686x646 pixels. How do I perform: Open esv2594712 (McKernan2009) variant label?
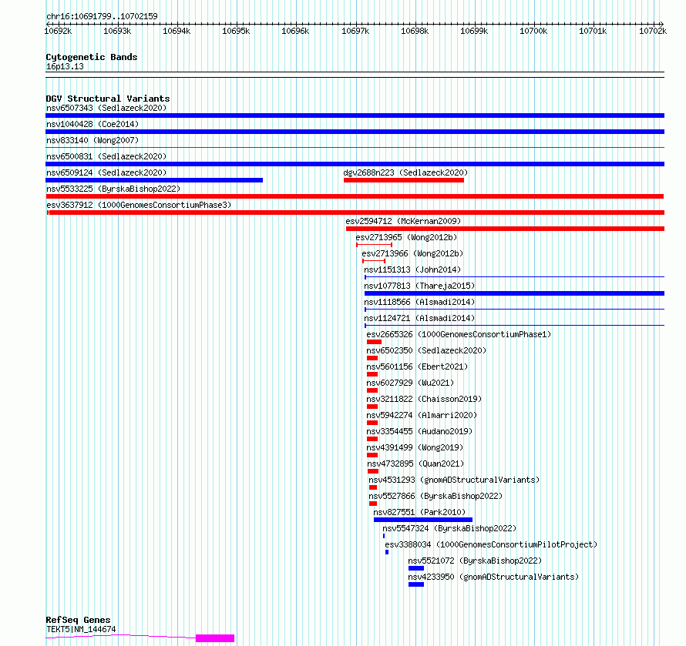point(403,221)
